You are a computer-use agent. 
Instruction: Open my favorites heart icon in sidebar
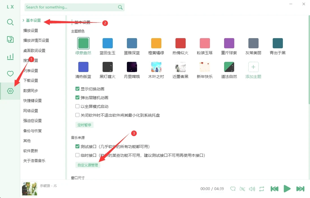(x=10, y=74)
